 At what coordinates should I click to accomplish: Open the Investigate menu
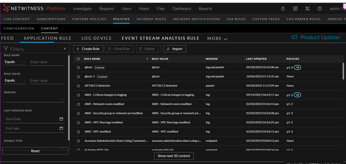click(82, 8)
